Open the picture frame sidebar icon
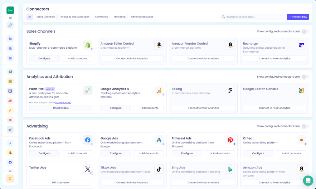 click(10, 81)
